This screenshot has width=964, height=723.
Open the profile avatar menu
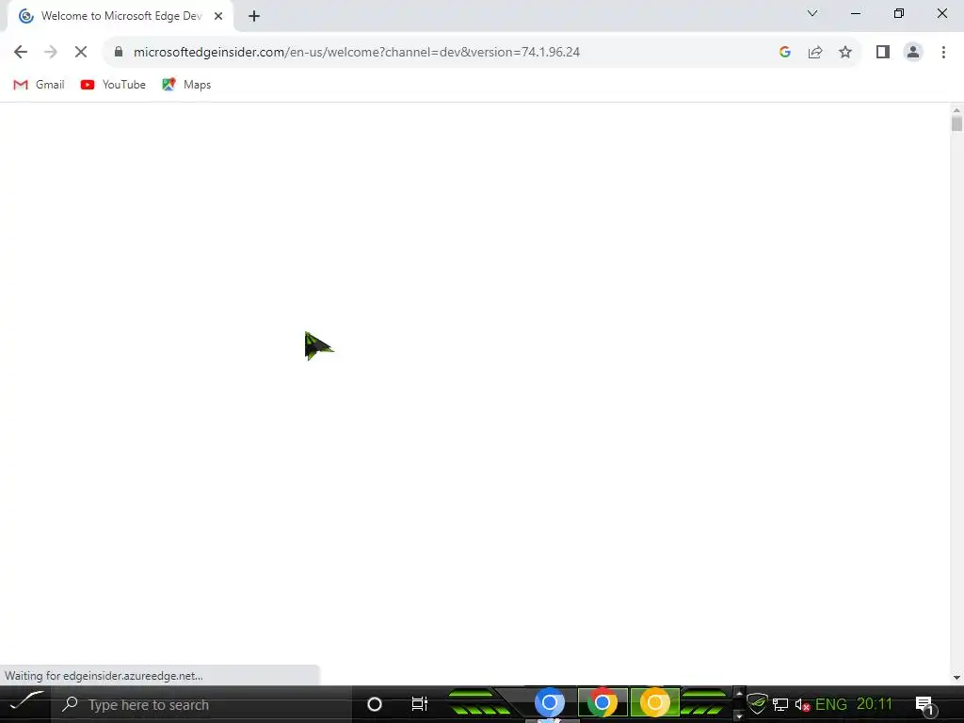[913, 53]
